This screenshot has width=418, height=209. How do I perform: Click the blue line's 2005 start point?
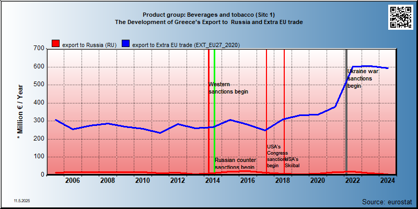tap(55, 120)
